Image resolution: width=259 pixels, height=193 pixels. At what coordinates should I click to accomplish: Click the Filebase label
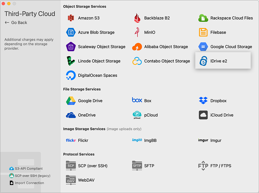(x=218, y=32)
